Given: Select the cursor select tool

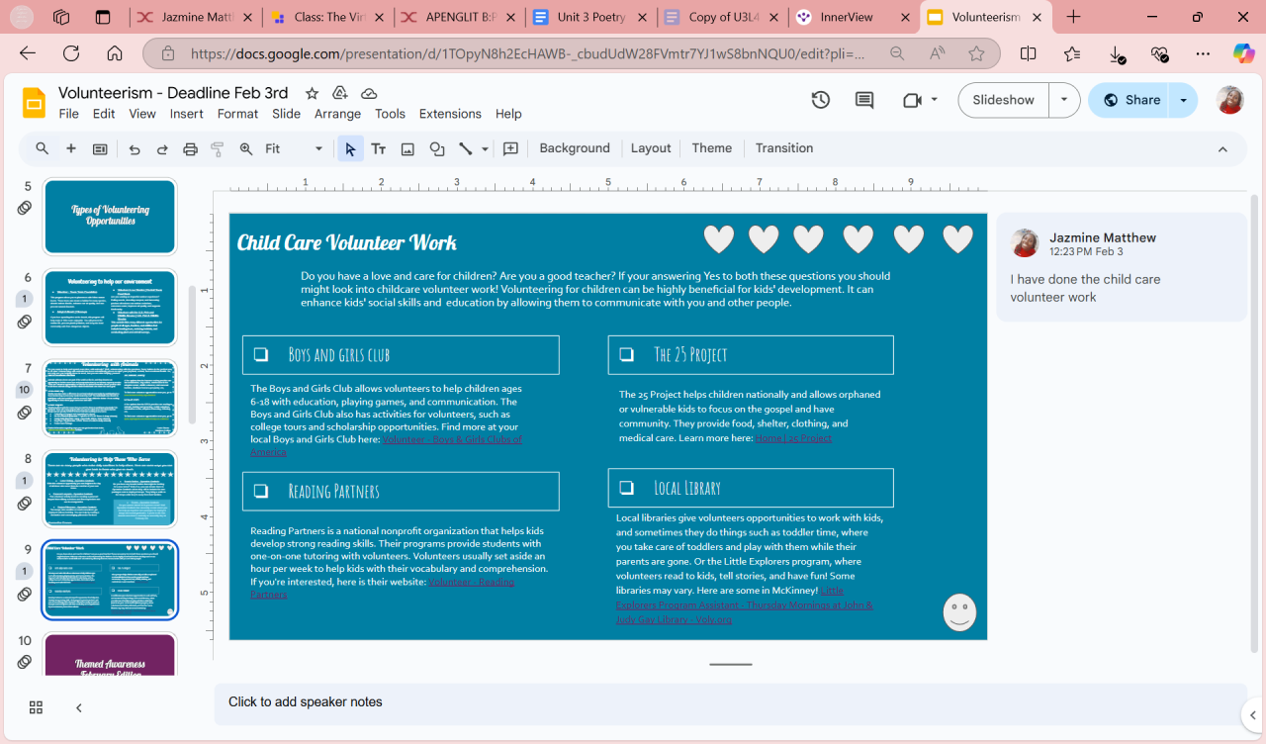Looking at the screenshot, I should point(350,149).
